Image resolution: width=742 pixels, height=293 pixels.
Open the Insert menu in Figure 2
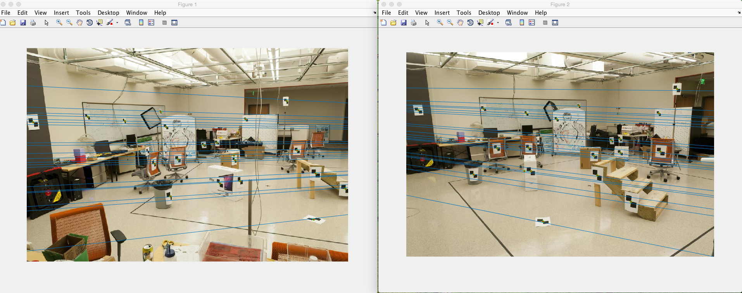click(x=442, y=13)
